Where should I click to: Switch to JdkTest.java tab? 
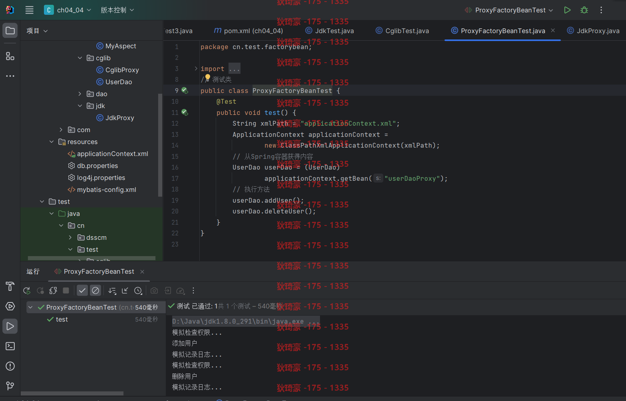pos(330,31)
